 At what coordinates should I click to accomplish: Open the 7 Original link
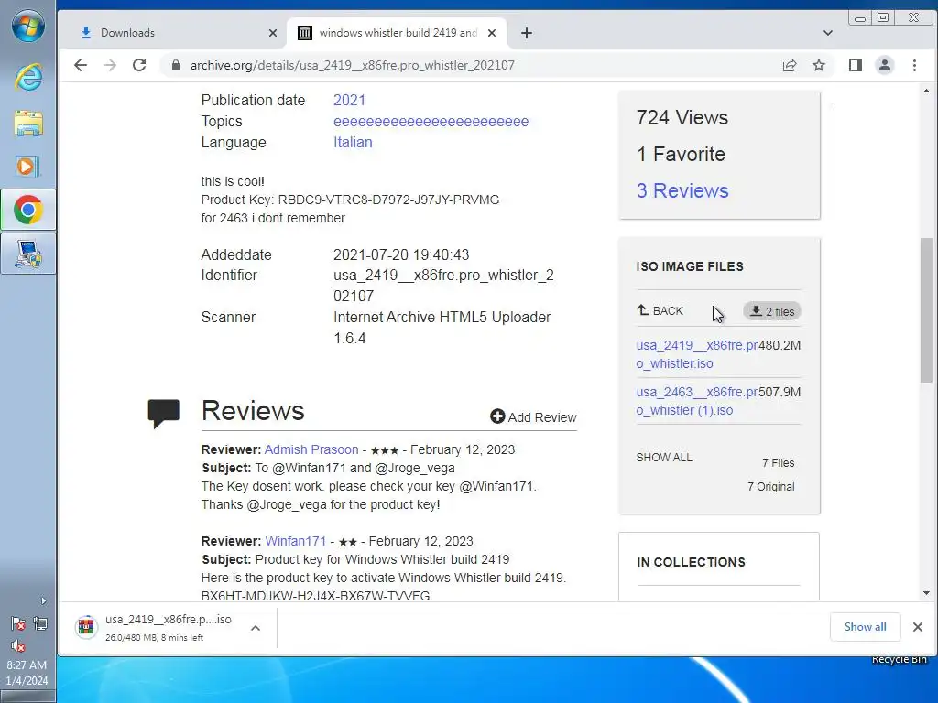771,487
